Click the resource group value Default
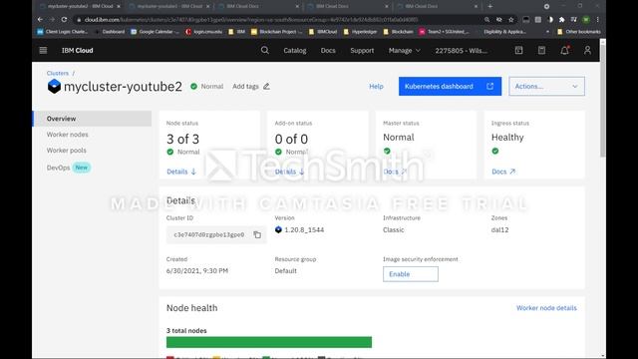This screenshot has width=638, height=359. (286, 271)
